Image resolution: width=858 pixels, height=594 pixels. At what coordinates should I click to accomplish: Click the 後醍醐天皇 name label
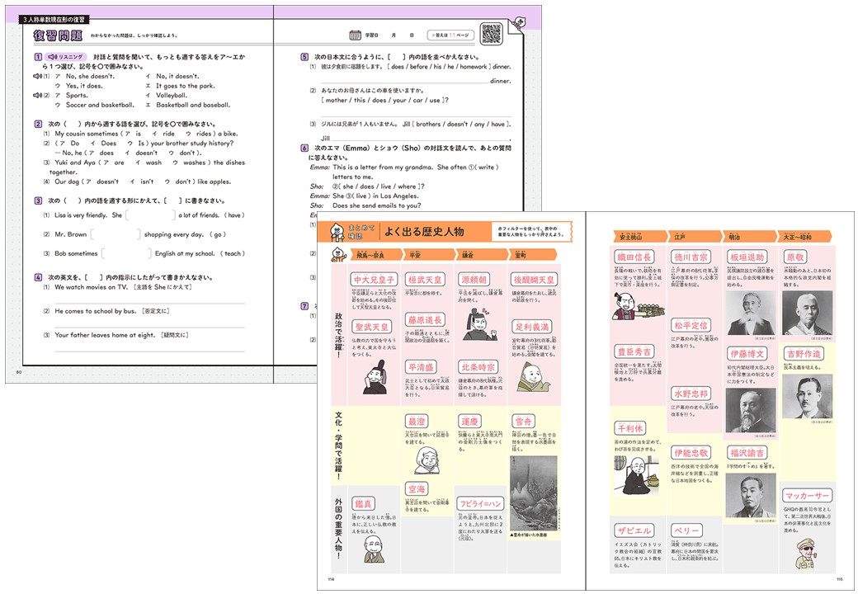534,280
